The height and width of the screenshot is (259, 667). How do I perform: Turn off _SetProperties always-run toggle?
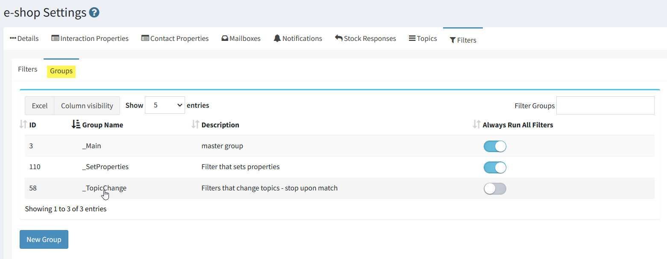495,167
